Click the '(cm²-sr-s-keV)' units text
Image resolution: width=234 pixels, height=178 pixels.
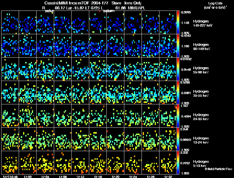pyautogui.click(x=215, y=8)
